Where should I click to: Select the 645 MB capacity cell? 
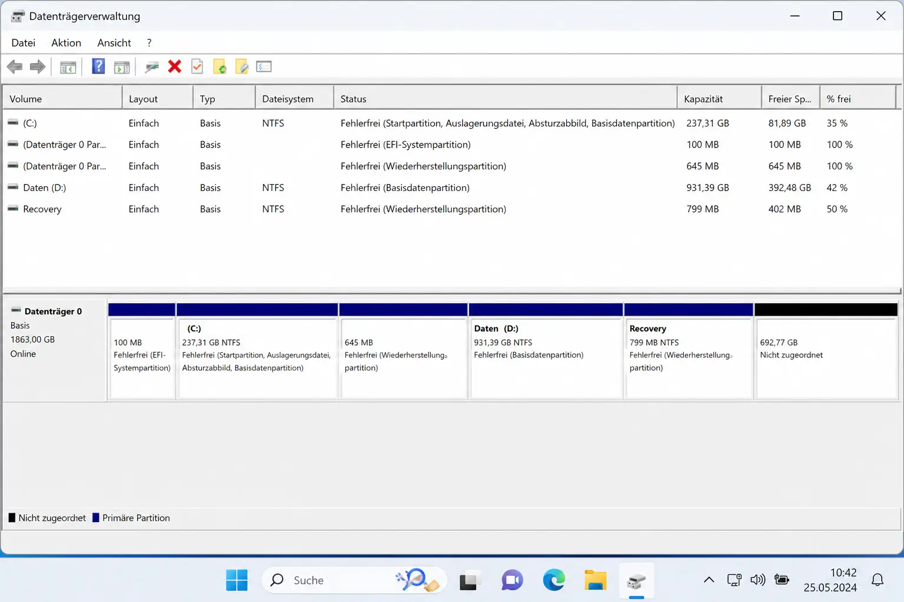point(702,166)
